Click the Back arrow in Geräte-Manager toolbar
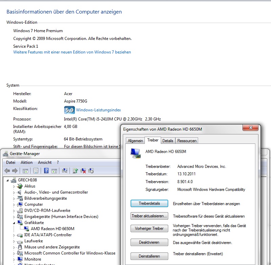 [7, 171]
